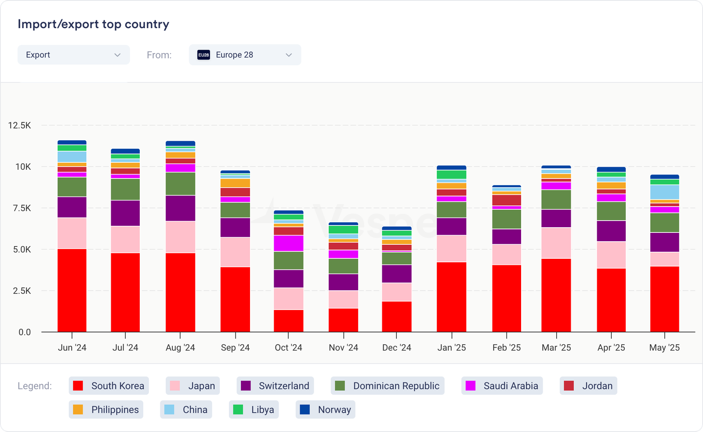Click the chevron arrow in Export dropdown
This screenshot has height=432, width=703.
tap(117, 55)
